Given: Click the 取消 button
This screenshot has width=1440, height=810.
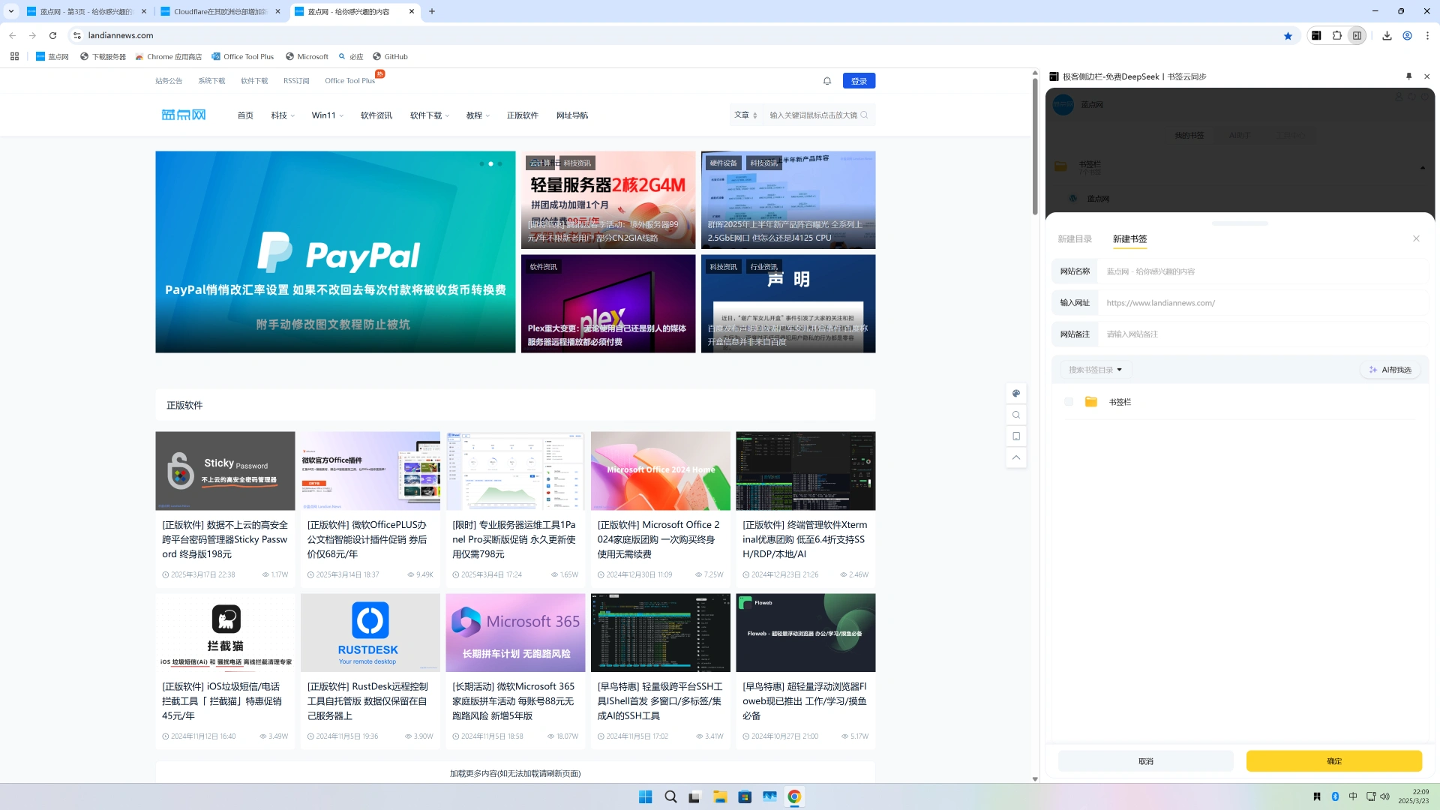Looking at the screenshot, I should point(1145,761).
